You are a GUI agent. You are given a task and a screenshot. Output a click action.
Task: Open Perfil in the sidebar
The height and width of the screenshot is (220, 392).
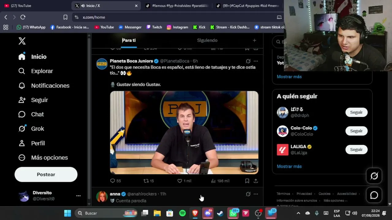[x=32, y=143]
